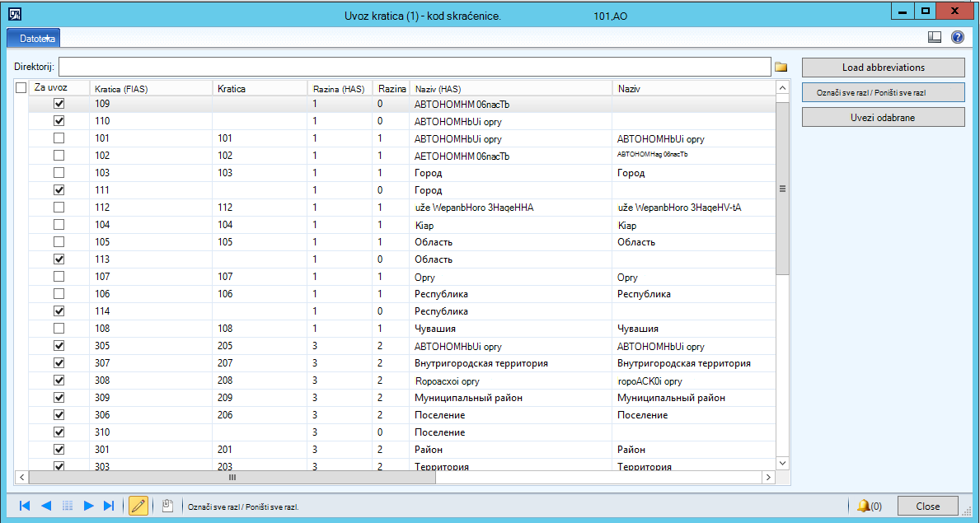The width and height of the screenshot is (980, 523).
Task: Click vertical scrollbar down arrow
Action: pyautogui.click(x=782, y=462)
